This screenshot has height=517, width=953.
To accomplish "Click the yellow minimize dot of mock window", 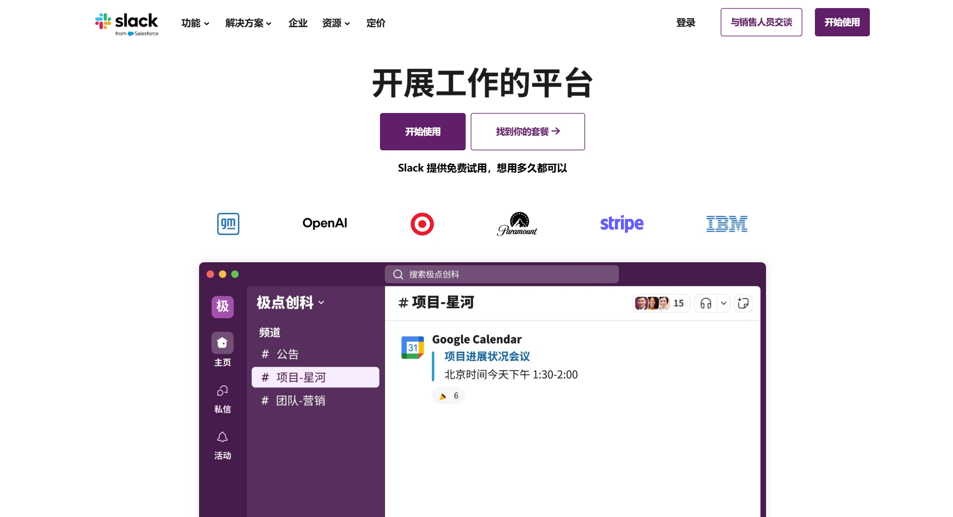I will pyautogui.click(x=222, y=274).
